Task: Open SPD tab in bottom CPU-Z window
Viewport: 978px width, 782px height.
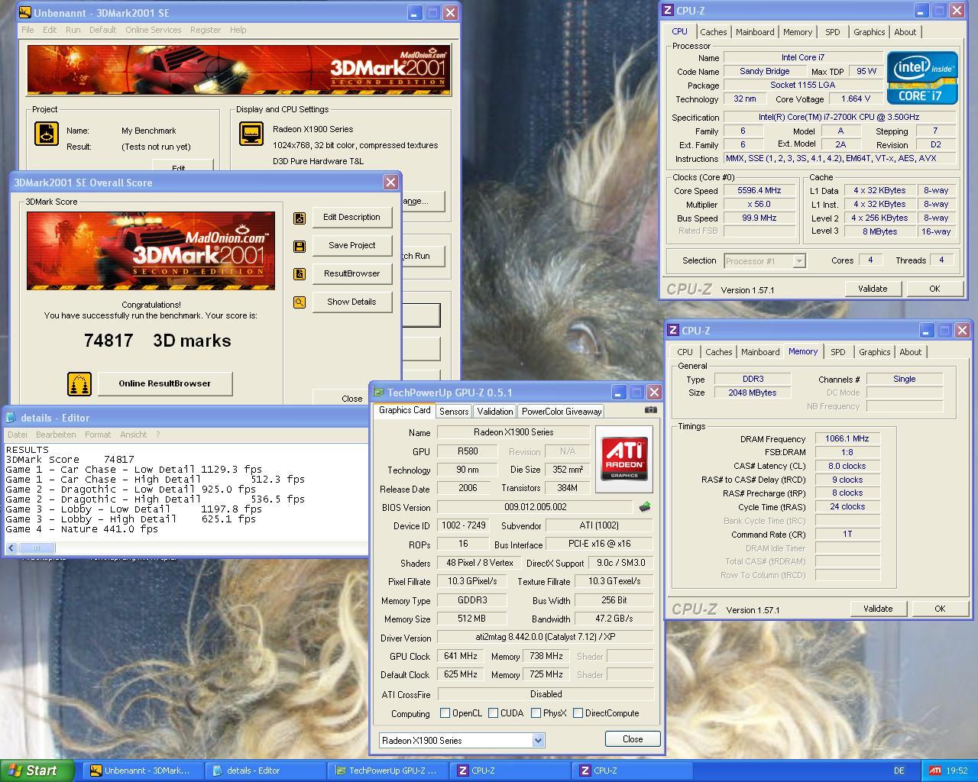Action: pyautogui.click(x=838, y=352)
